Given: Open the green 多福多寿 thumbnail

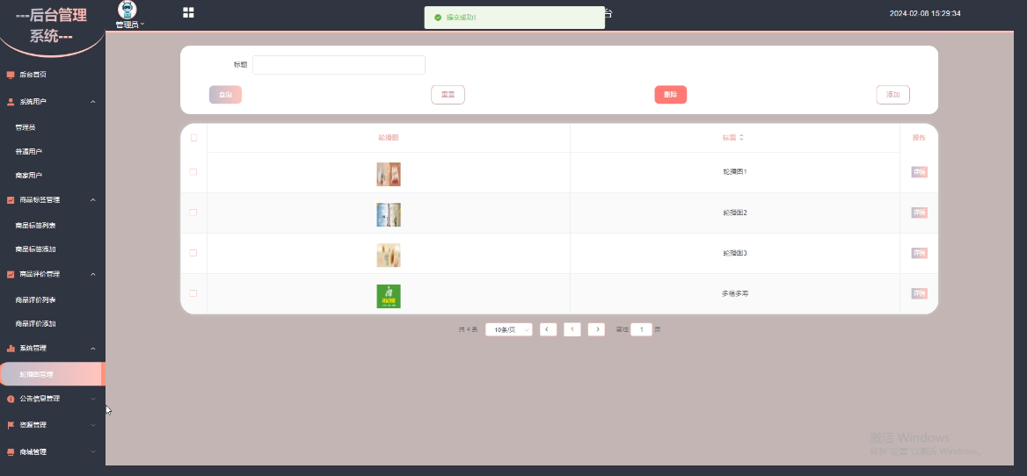Looking at the screenshot, I should (389, 296).
